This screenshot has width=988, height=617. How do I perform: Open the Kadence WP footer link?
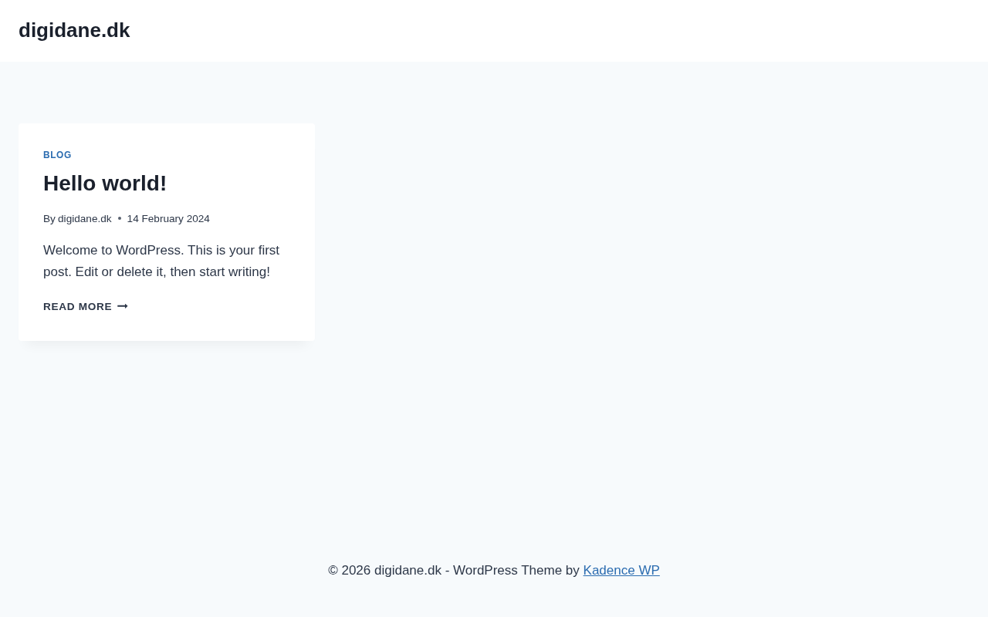pos(621,571)
